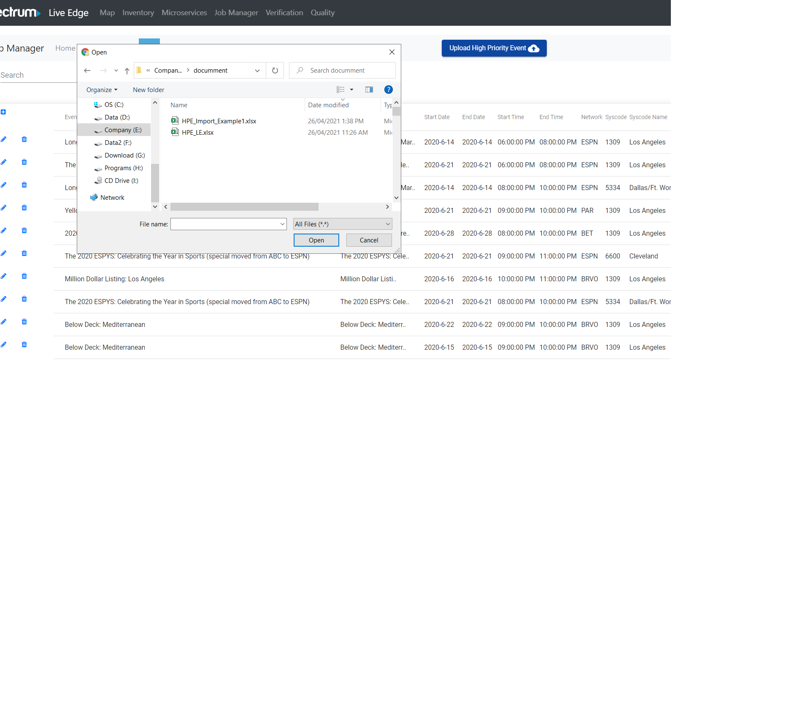Change view with the view icon
This screenshot has height=718, width=789.
(x=340, y=90)
